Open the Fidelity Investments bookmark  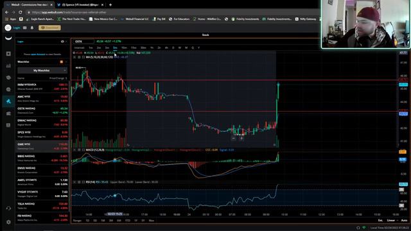point(245,19)
